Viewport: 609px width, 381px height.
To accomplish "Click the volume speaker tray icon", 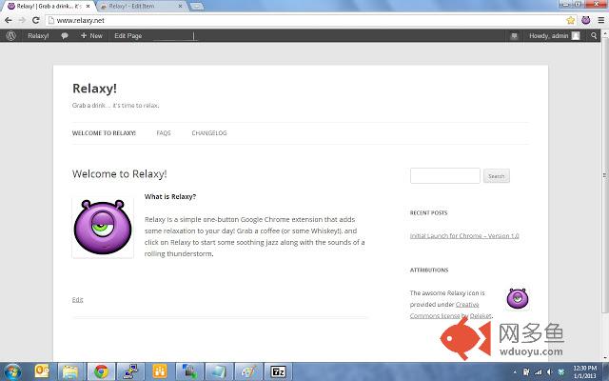I will 549,372.
